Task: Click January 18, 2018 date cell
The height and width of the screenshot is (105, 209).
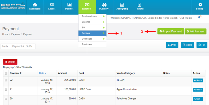Action: coord(47,81)
